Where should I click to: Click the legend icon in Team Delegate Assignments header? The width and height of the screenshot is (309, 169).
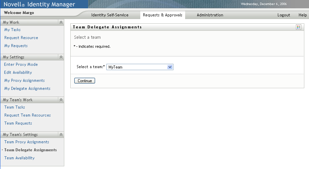pos(299,27)
